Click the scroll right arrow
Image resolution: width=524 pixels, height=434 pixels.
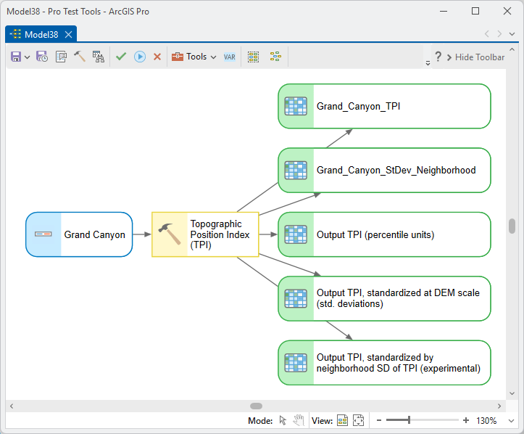[x=499, y=406]
